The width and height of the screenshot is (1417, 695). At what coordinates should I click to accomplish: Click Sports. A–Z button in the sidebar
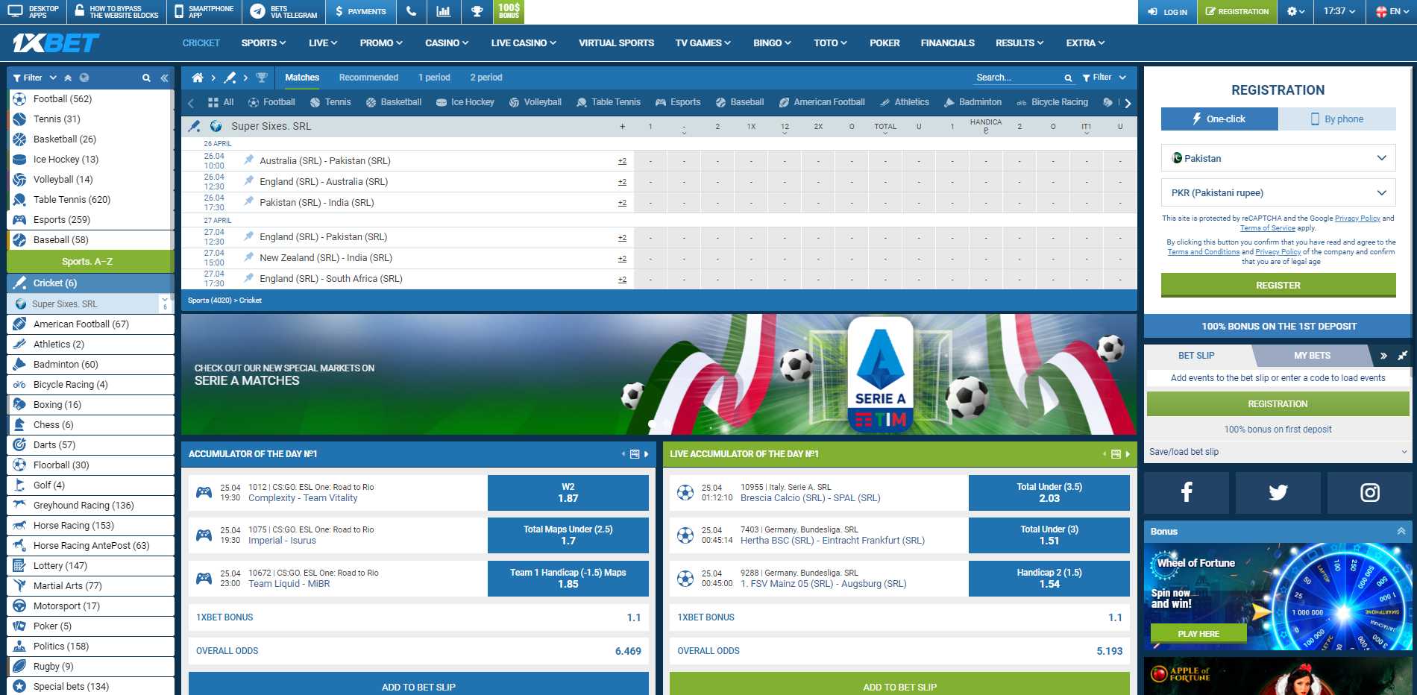89,262
